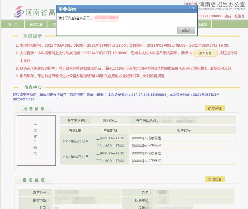Open the 自考信息 menu item
This screenshot has width=248, height=209.
(36, 24)
